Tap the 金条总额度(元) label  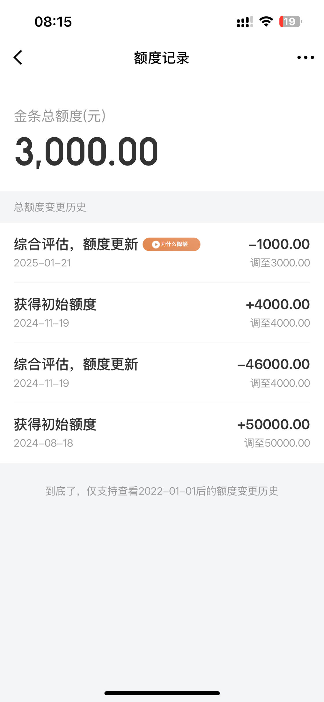pyautogui.click(x=60, y=116)
